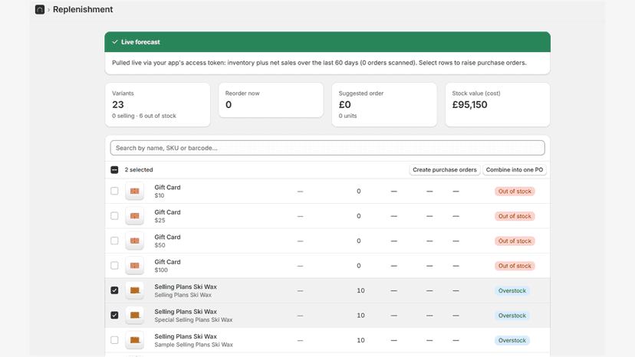Uncheck the first Selling Plans Ski Wax row
The image size is (635, 357).
click(114, 290)
